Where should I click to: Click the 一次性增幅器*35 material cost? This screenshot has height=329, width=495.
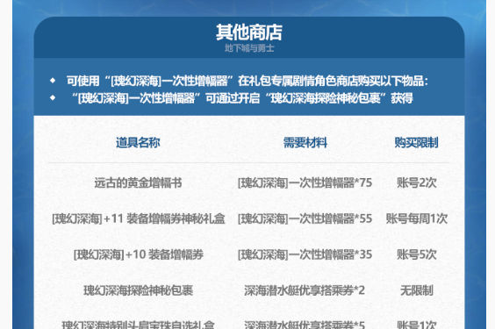305,254
